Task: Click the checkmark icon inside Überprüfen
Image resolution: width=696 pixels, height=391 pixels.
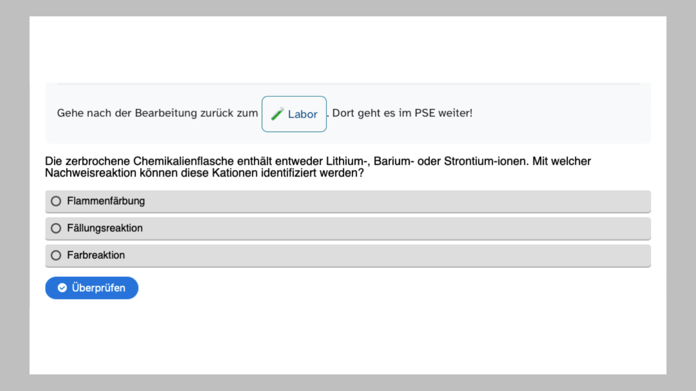Action: pyautogui.click(x=62, y=288)
